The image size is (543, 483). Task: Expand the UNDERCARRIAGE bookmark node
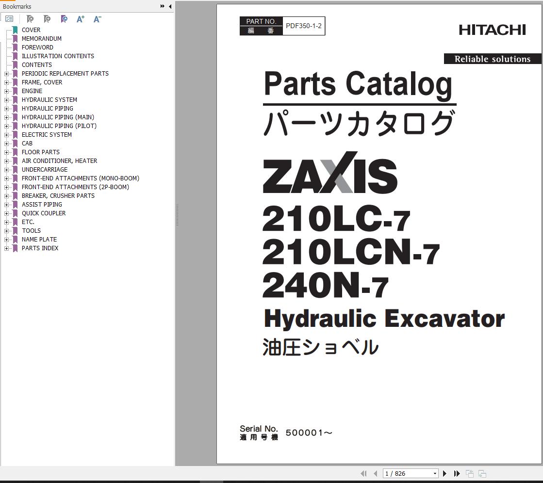click(x=6, y=170)
